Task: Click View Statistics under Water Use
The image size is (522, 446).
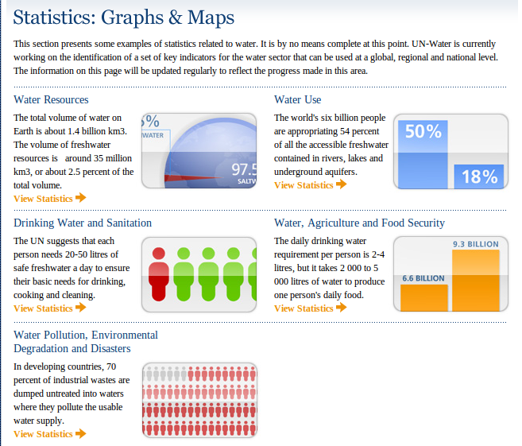Action: (x=304, y=185)
